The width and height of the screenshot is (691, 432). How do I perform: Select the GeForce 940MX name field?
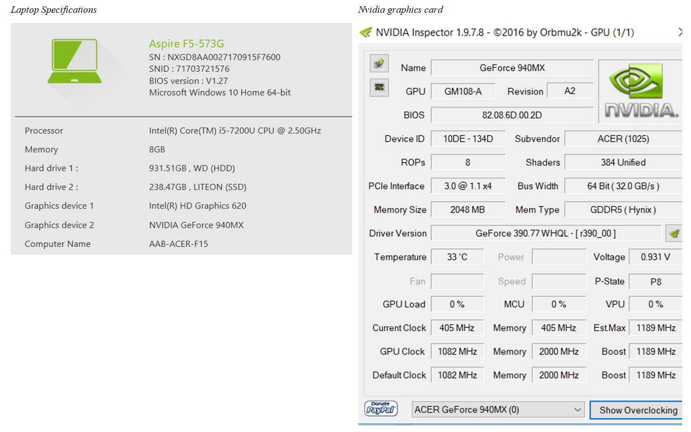(512, 68)
